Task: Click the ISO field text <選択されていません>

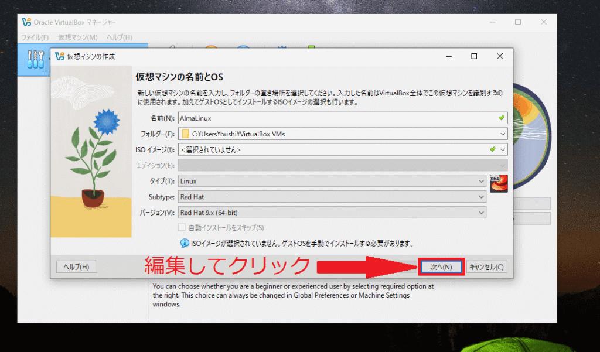Action: pos(211,149)
